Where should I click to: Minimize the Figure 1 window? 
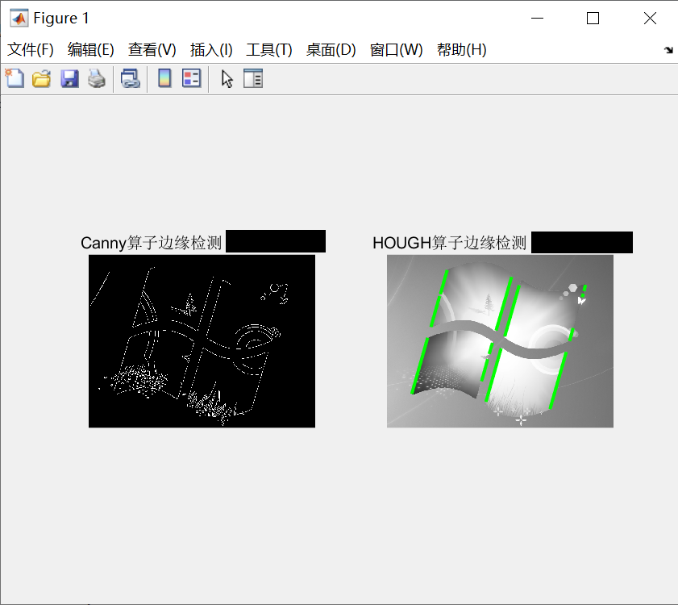(x=537, y=19)
